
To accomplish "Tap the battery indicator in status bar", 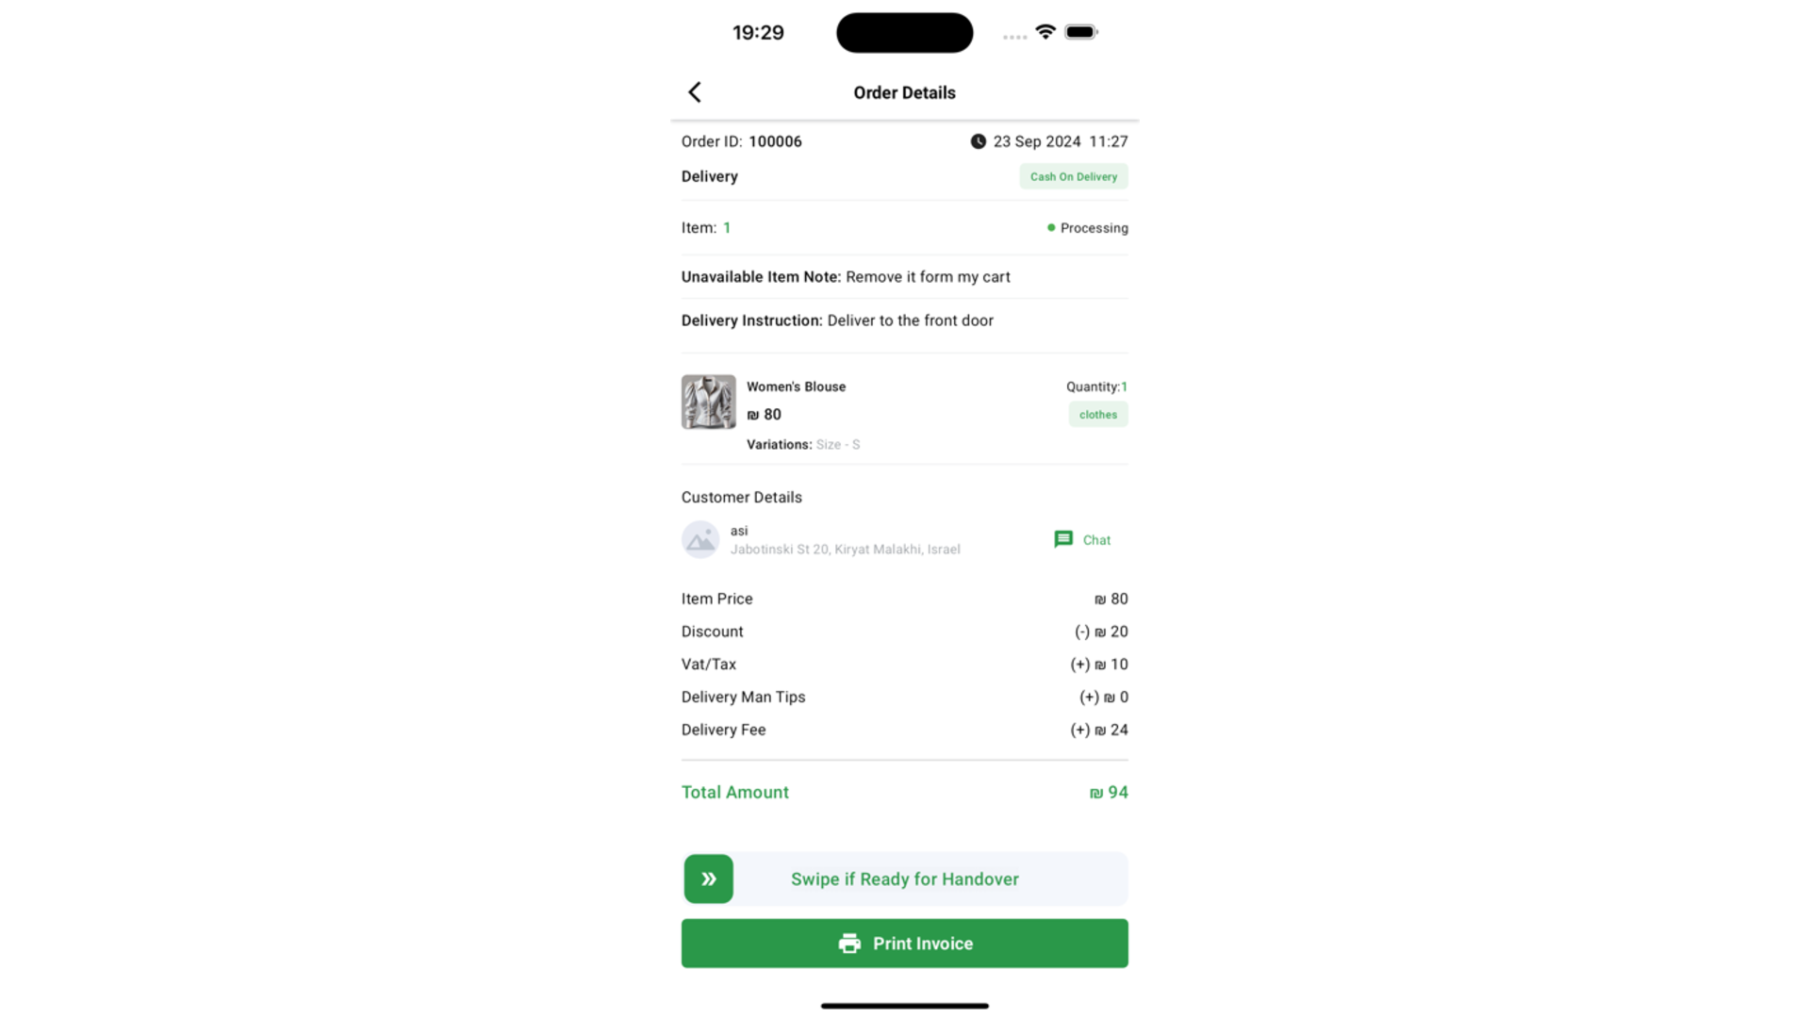I will [1081, 32].
